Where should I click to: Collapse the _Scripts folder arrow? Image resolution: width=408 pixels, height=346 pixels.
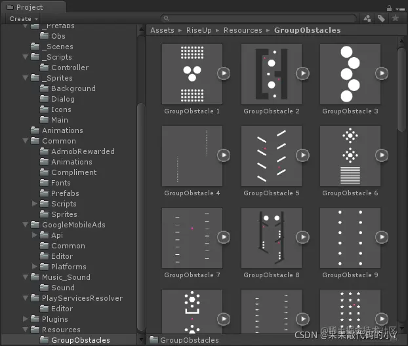click(25, 57)
